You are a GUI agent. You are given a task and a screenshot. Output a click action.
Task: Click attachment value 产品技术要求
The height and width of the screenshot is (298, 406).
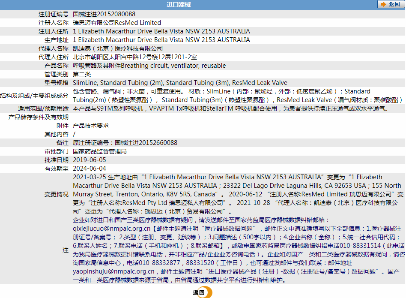(x=91, y=126)
